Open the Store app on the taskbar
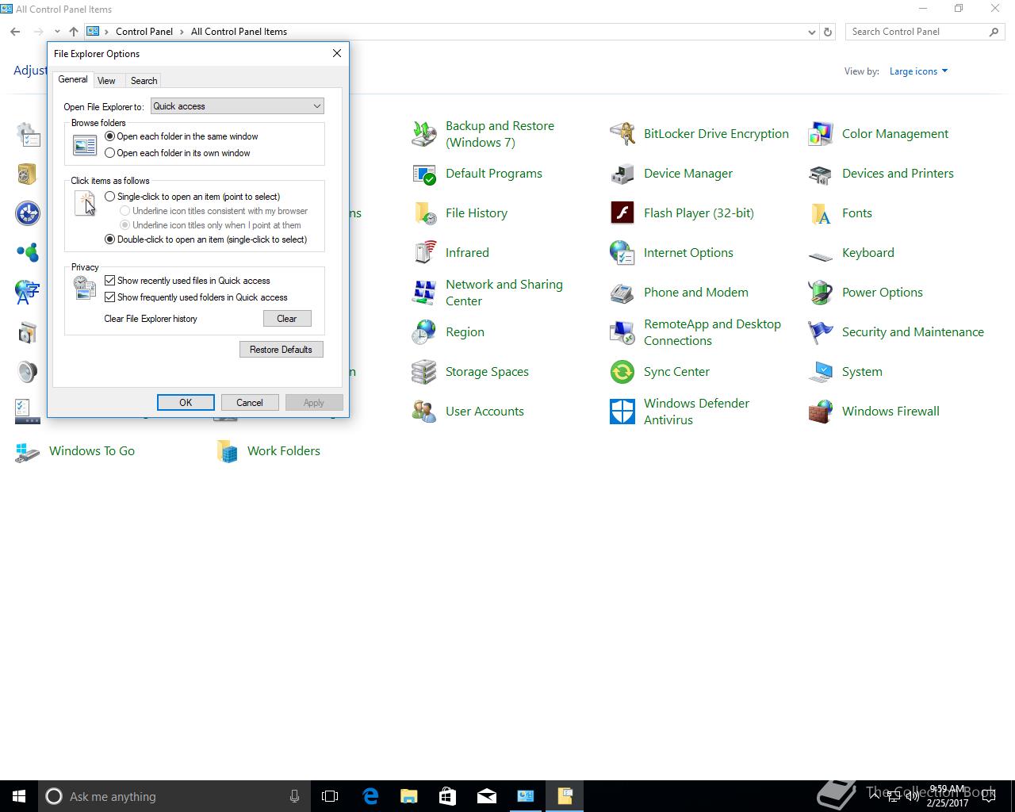1015x812 pixels. pyautogui.click(x=448, y=796)
